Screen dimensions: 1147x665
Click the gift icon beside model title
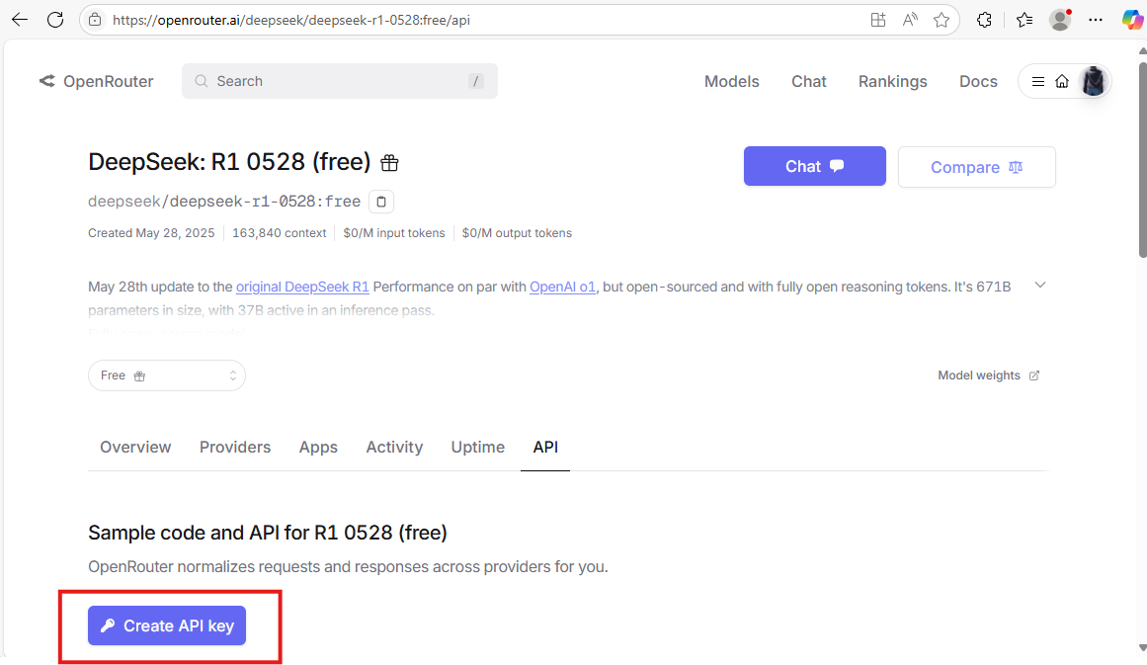coord(390,162)
